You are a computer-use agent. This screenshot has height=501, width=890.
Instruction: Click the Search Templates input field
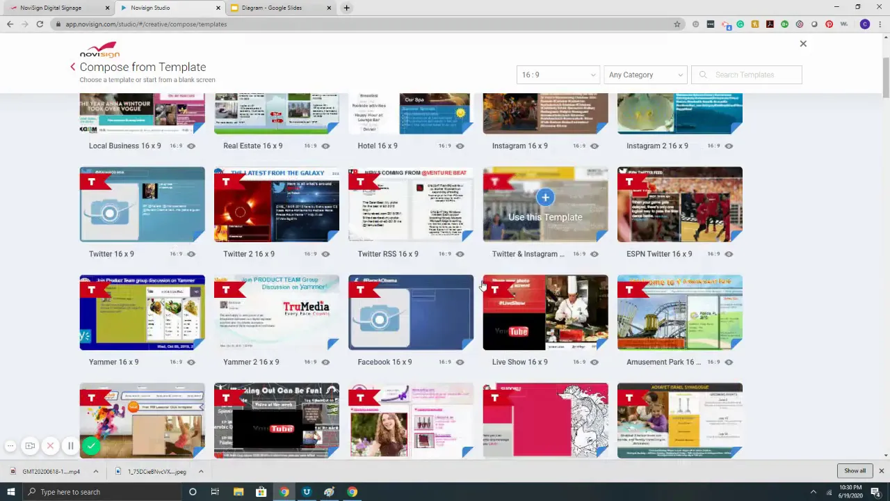coord(747,74)
